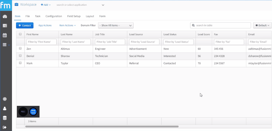
Task: Click the Filter by Job Title field
Action: [110, 42]
